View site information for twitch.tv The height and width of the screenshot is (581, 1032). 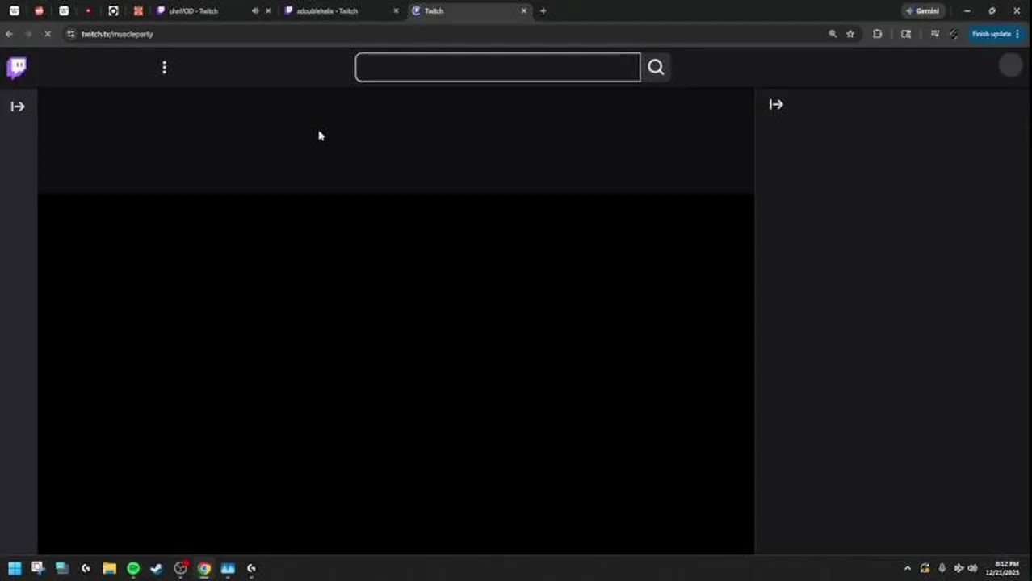coord(71,34)
